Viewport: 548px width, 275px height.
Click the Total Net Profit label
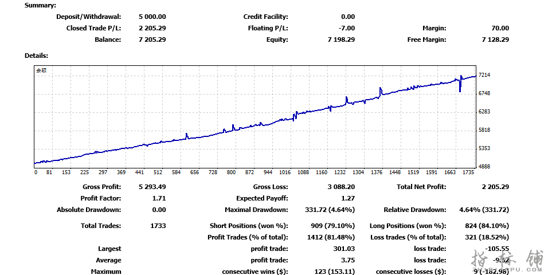(421, 187)
